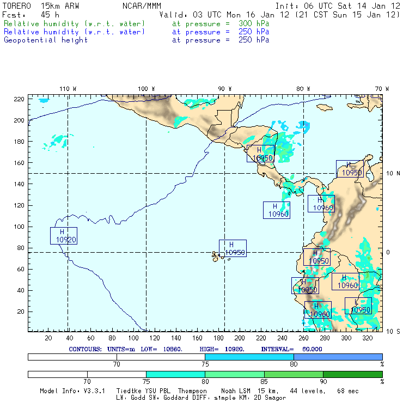This screenshot has width=403, height=403.
Task: Click the "H 10960" label over ocean southwest of Panama
Action: 277,210
